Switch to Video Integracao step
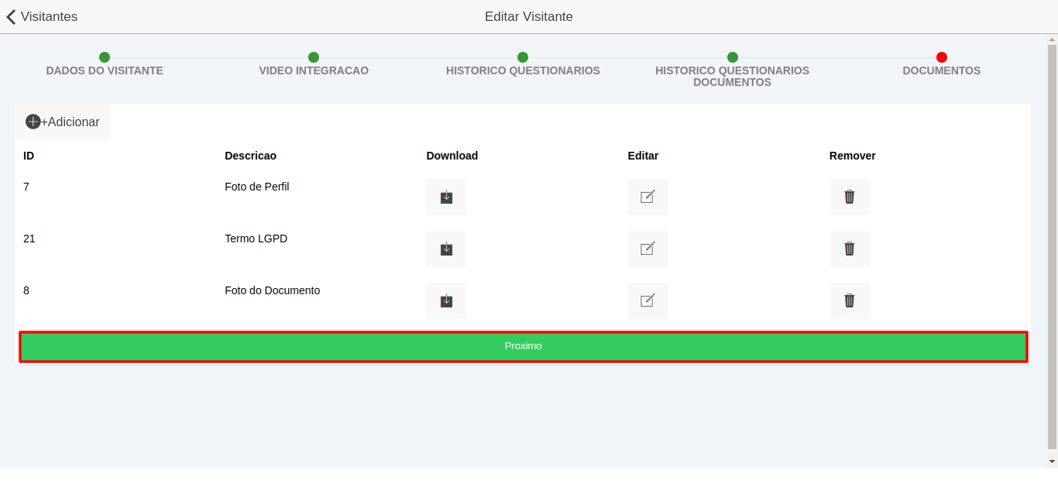 click(x=314, y=58)
